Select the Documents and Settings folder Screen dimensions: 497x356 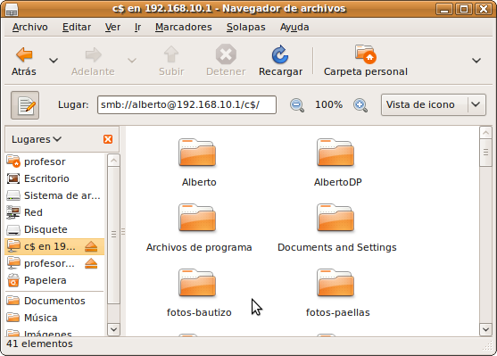pyautogui.click(x=337, y=228)
